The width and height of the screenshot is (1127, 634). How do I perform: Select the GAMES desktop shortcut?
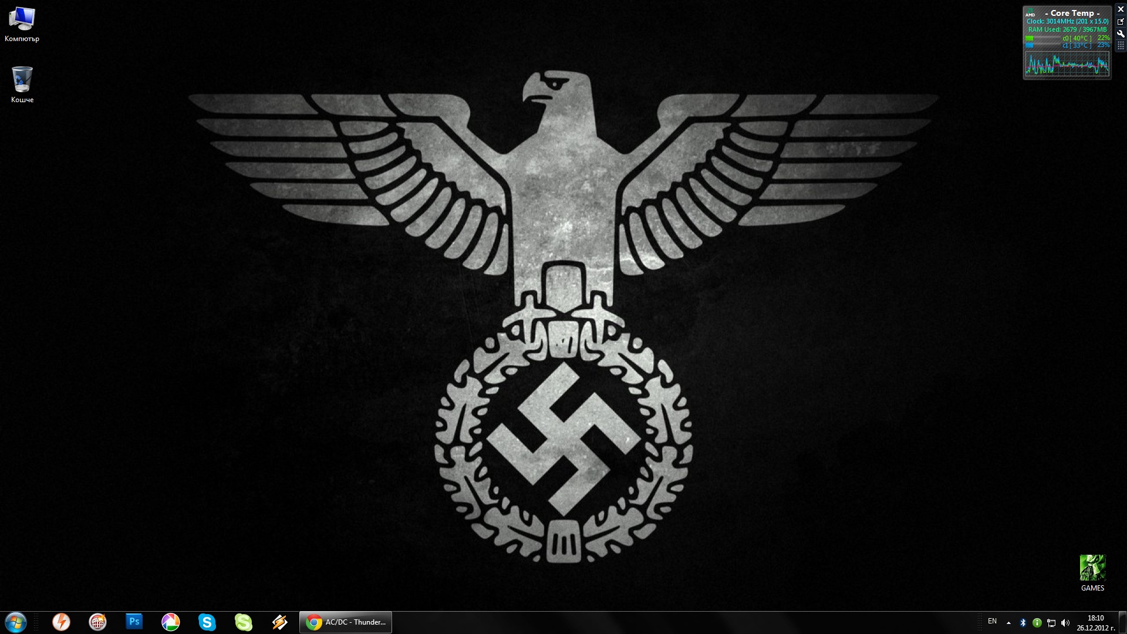coord(1092,573)
